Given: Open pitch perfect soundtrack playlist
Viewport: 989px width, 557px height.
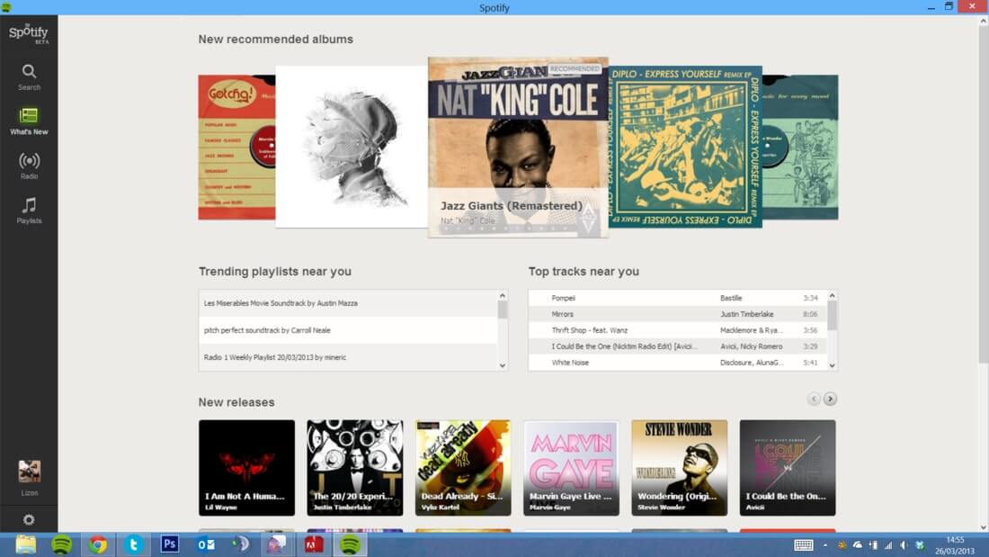Looking at the screenshot, I should [348, 330].
